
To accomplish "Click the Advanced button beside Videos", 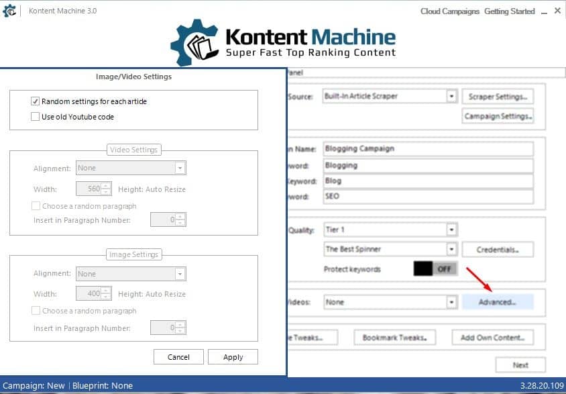I will (x=498, y=302).
